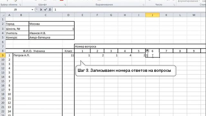Image resolution: width=206 pixels, height=116 pixels.
Task: Select question number 2 header in row 8
Action: point(97,51)
